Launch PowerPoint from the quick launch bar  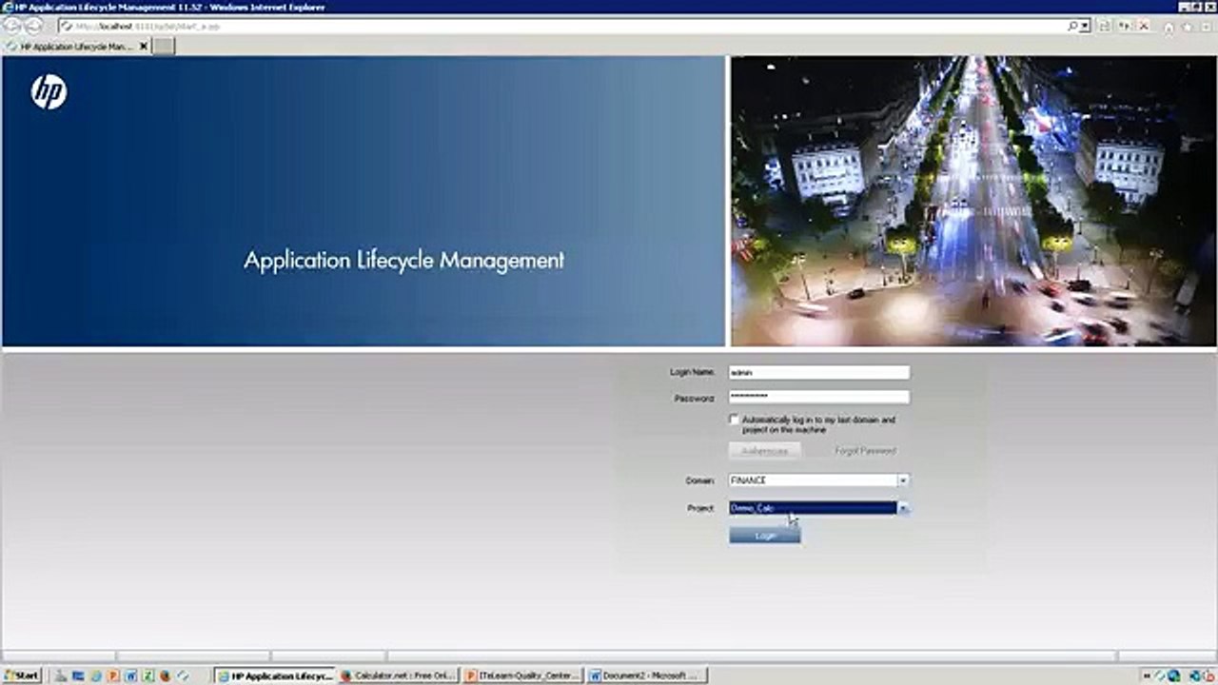113,676
